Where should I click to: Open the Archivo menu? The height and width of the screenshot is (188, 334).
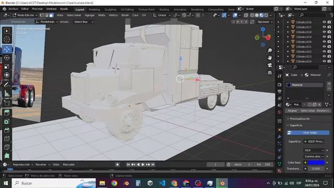pos(13,9)
